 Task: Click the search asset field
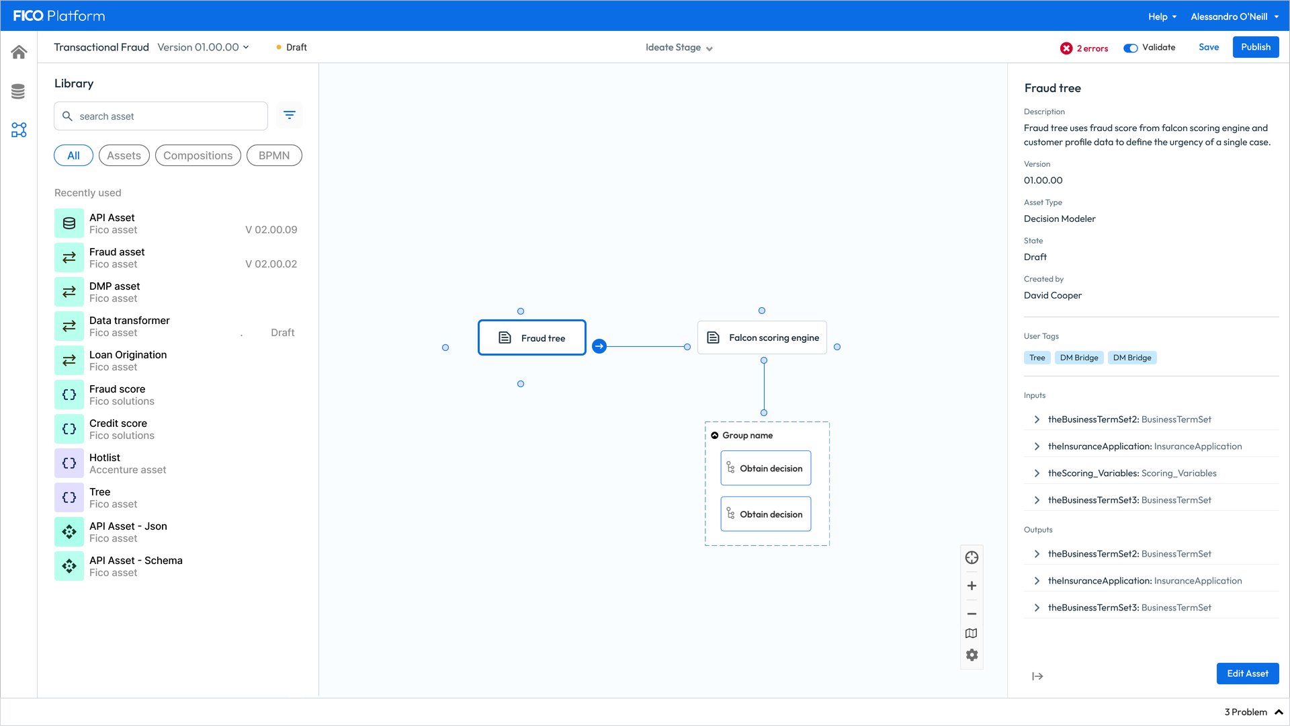tap(161, 116)
